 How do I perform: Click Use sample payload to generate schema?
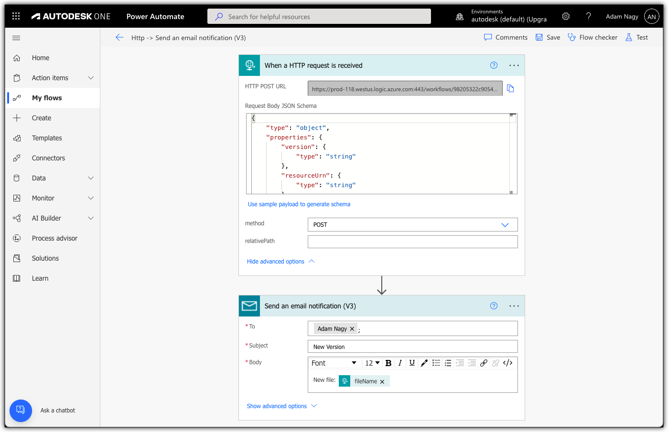[x=299, y=204]
